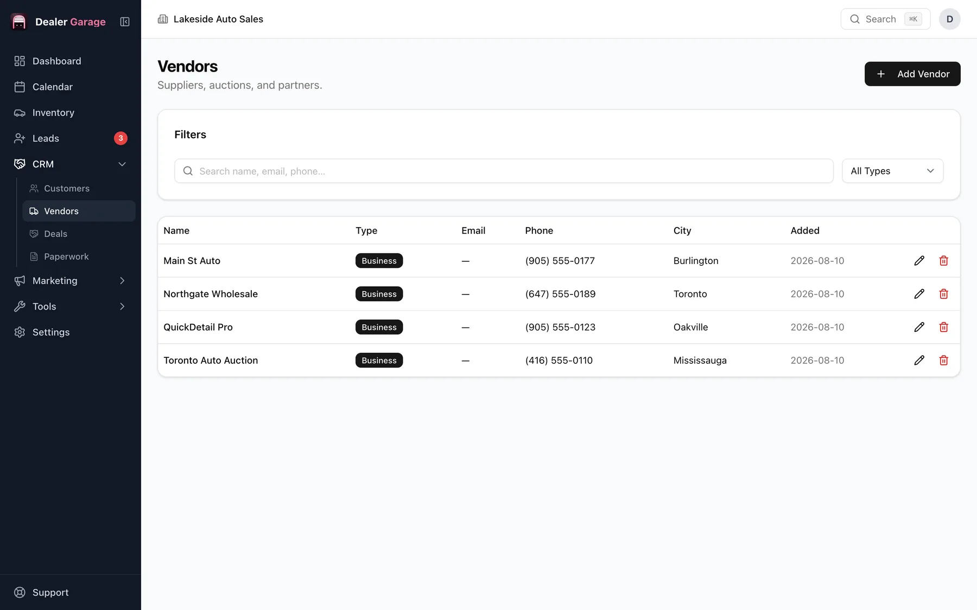Click the Calendar icon in sidebar

pos(20,87)
